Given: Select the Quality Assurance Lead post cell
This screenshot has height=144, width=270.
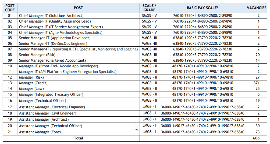Looking at the screenshot, I should (x=55, y=21).
